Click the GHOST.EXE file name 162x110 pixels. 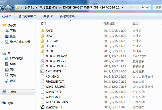53,71
